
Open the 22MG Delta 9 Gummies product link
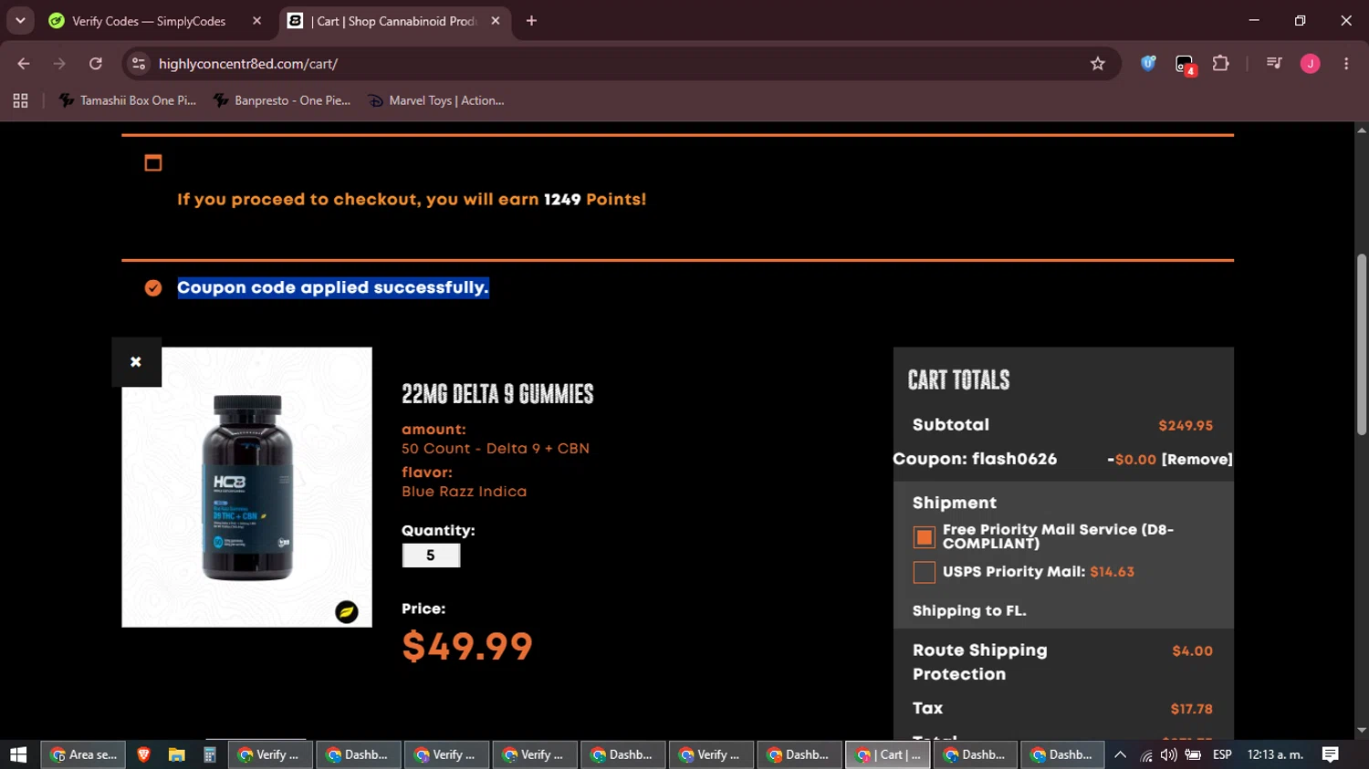[x=497, y=394]
